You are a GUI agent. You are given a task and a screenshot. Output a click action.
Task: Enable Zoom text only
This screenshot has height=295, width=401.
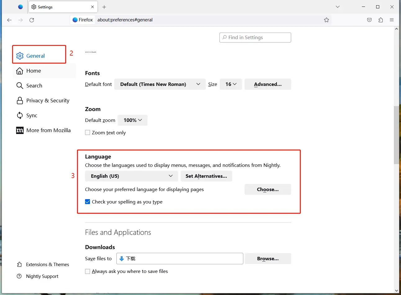[88, 132]
